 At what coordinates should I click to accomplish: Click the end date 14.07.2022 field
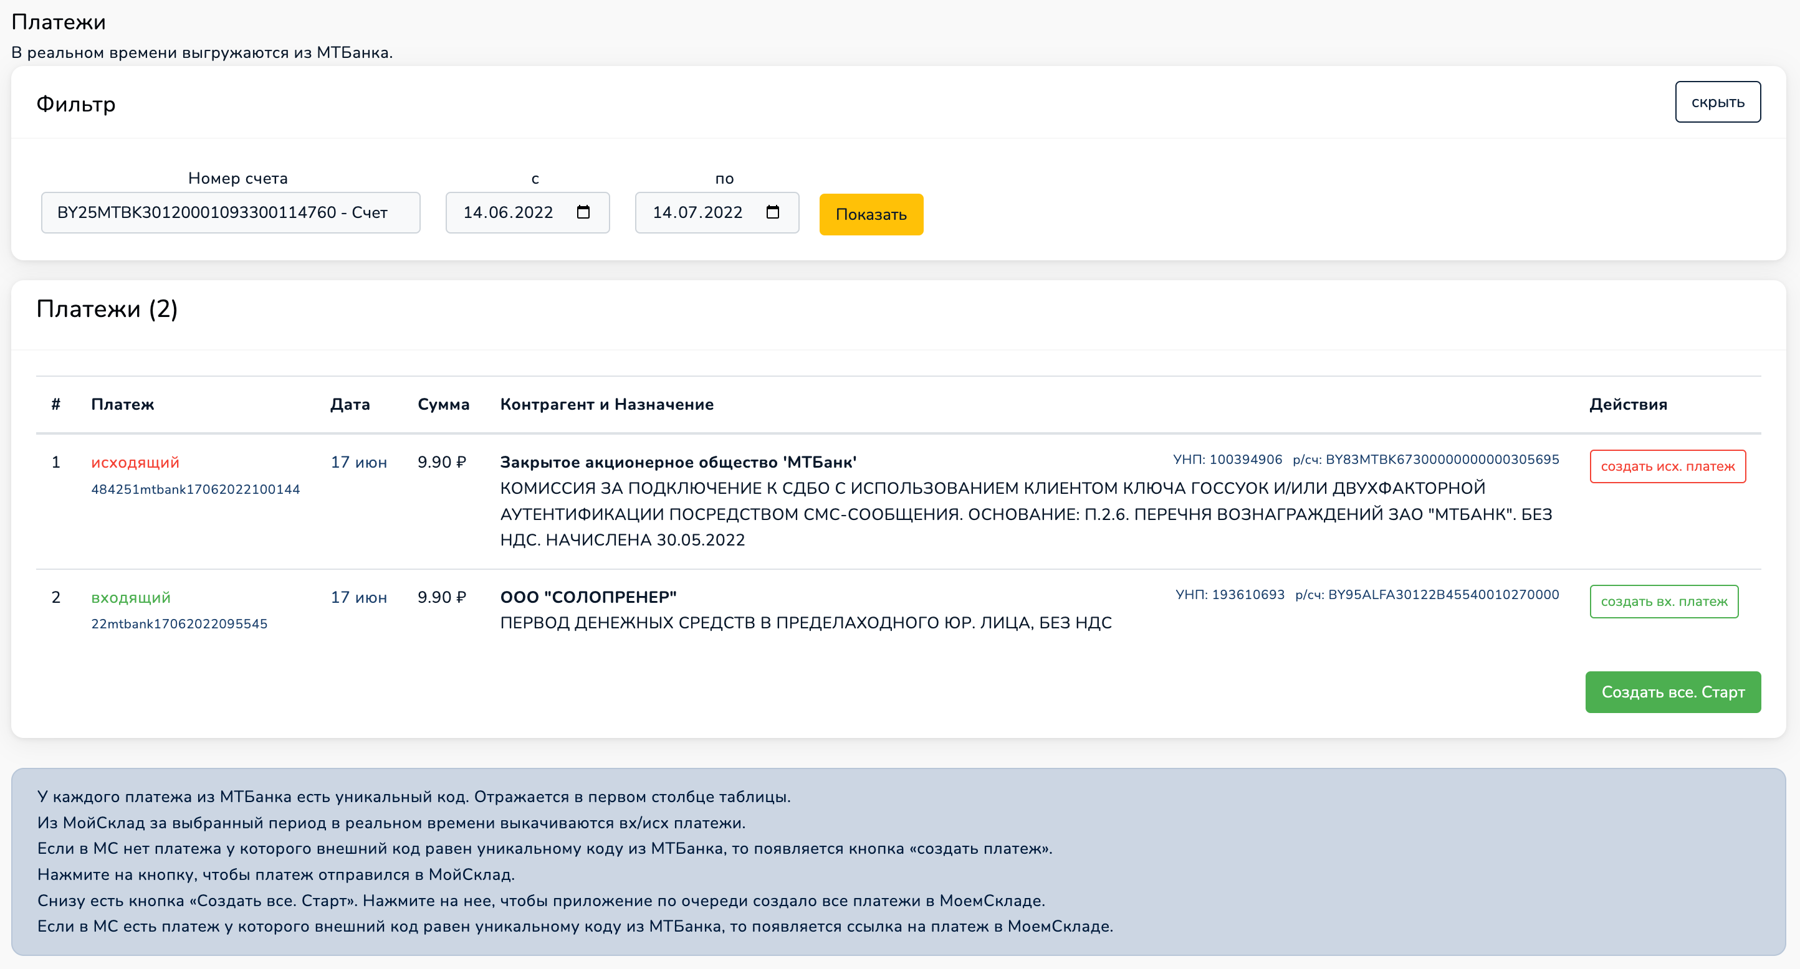717,213
